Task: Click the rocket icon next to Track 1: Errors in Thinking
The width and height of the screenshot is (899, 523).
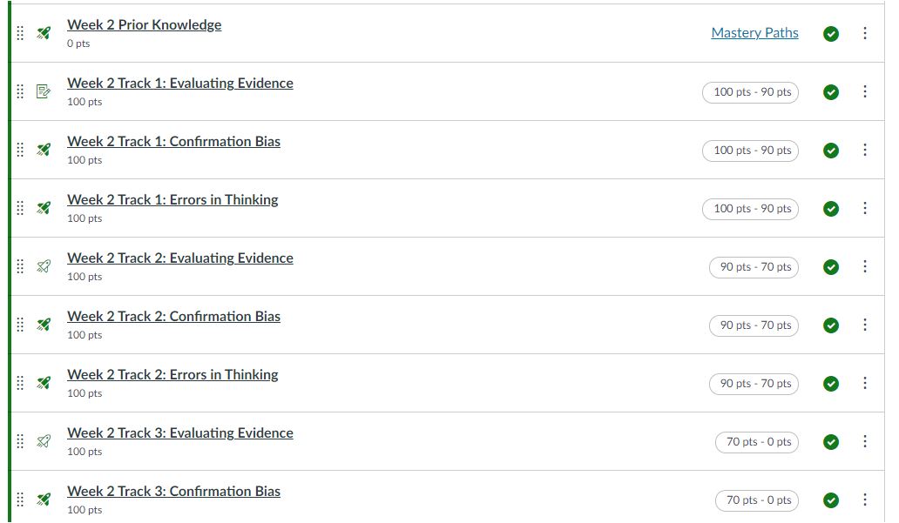Action: point(43,207)
